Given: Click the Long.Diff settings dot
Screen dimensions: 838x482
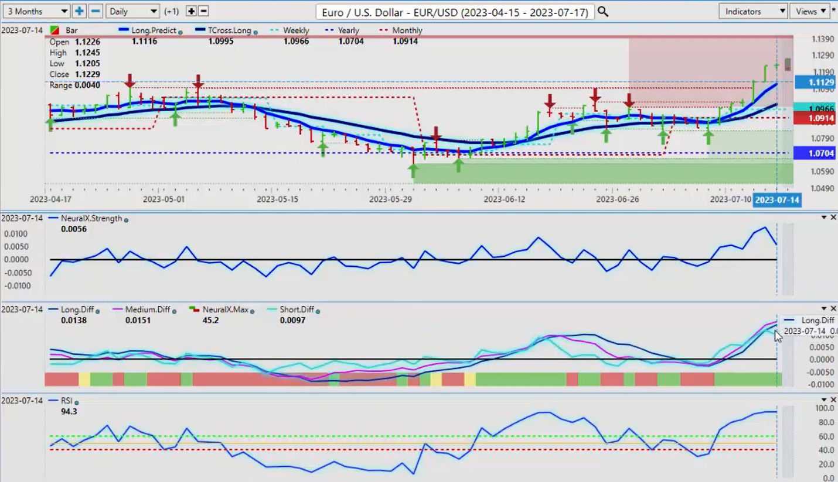Looking at the screenshot, I should pos(97,311).
